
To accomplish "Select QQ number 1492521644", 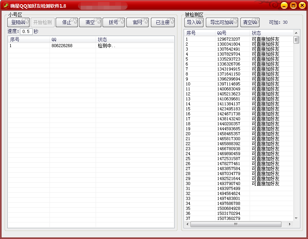I will (229, 178).
